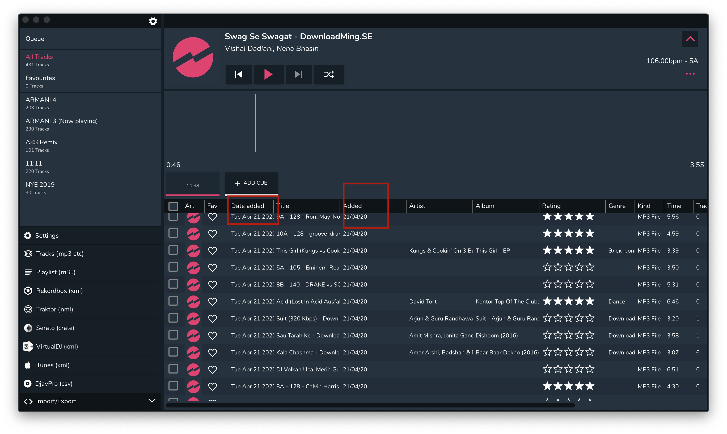Screen dimensions: 727x434
Task: Open three-dots more options menu
Action: (690, 74)
